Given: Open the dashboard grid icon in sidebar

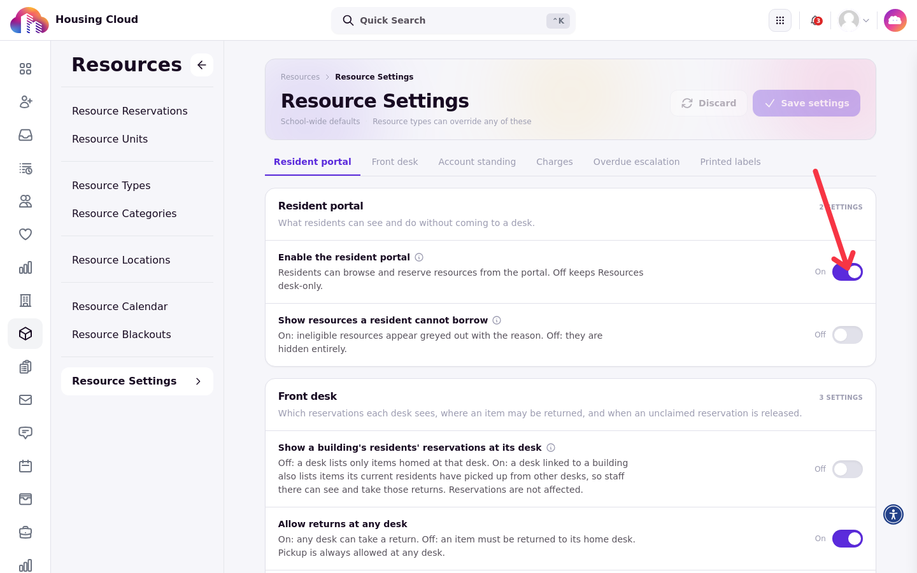Looking at the screenshot, I should (x=25, y=69).
